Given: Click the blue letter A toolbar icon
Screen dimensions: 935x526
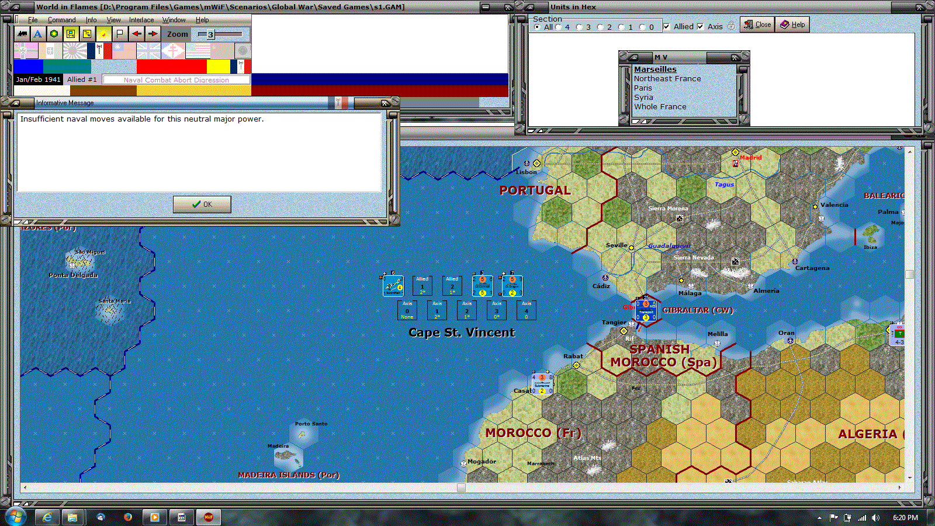Looking at the screenshot, I should pos(38,34).
